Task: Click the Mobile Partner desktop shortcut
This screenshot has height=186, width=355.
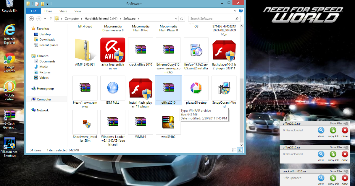Action: tap(9, 91)
